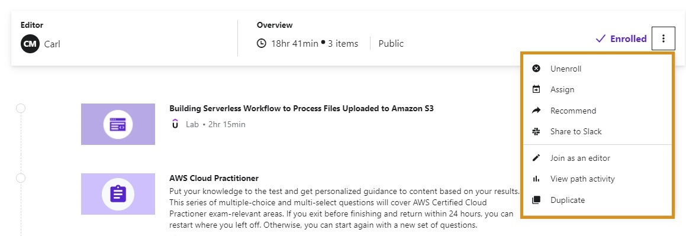Viewport: 686px width, 236px height.
Task: Select the Unenroll menu entry
Action: coord(597,69)
